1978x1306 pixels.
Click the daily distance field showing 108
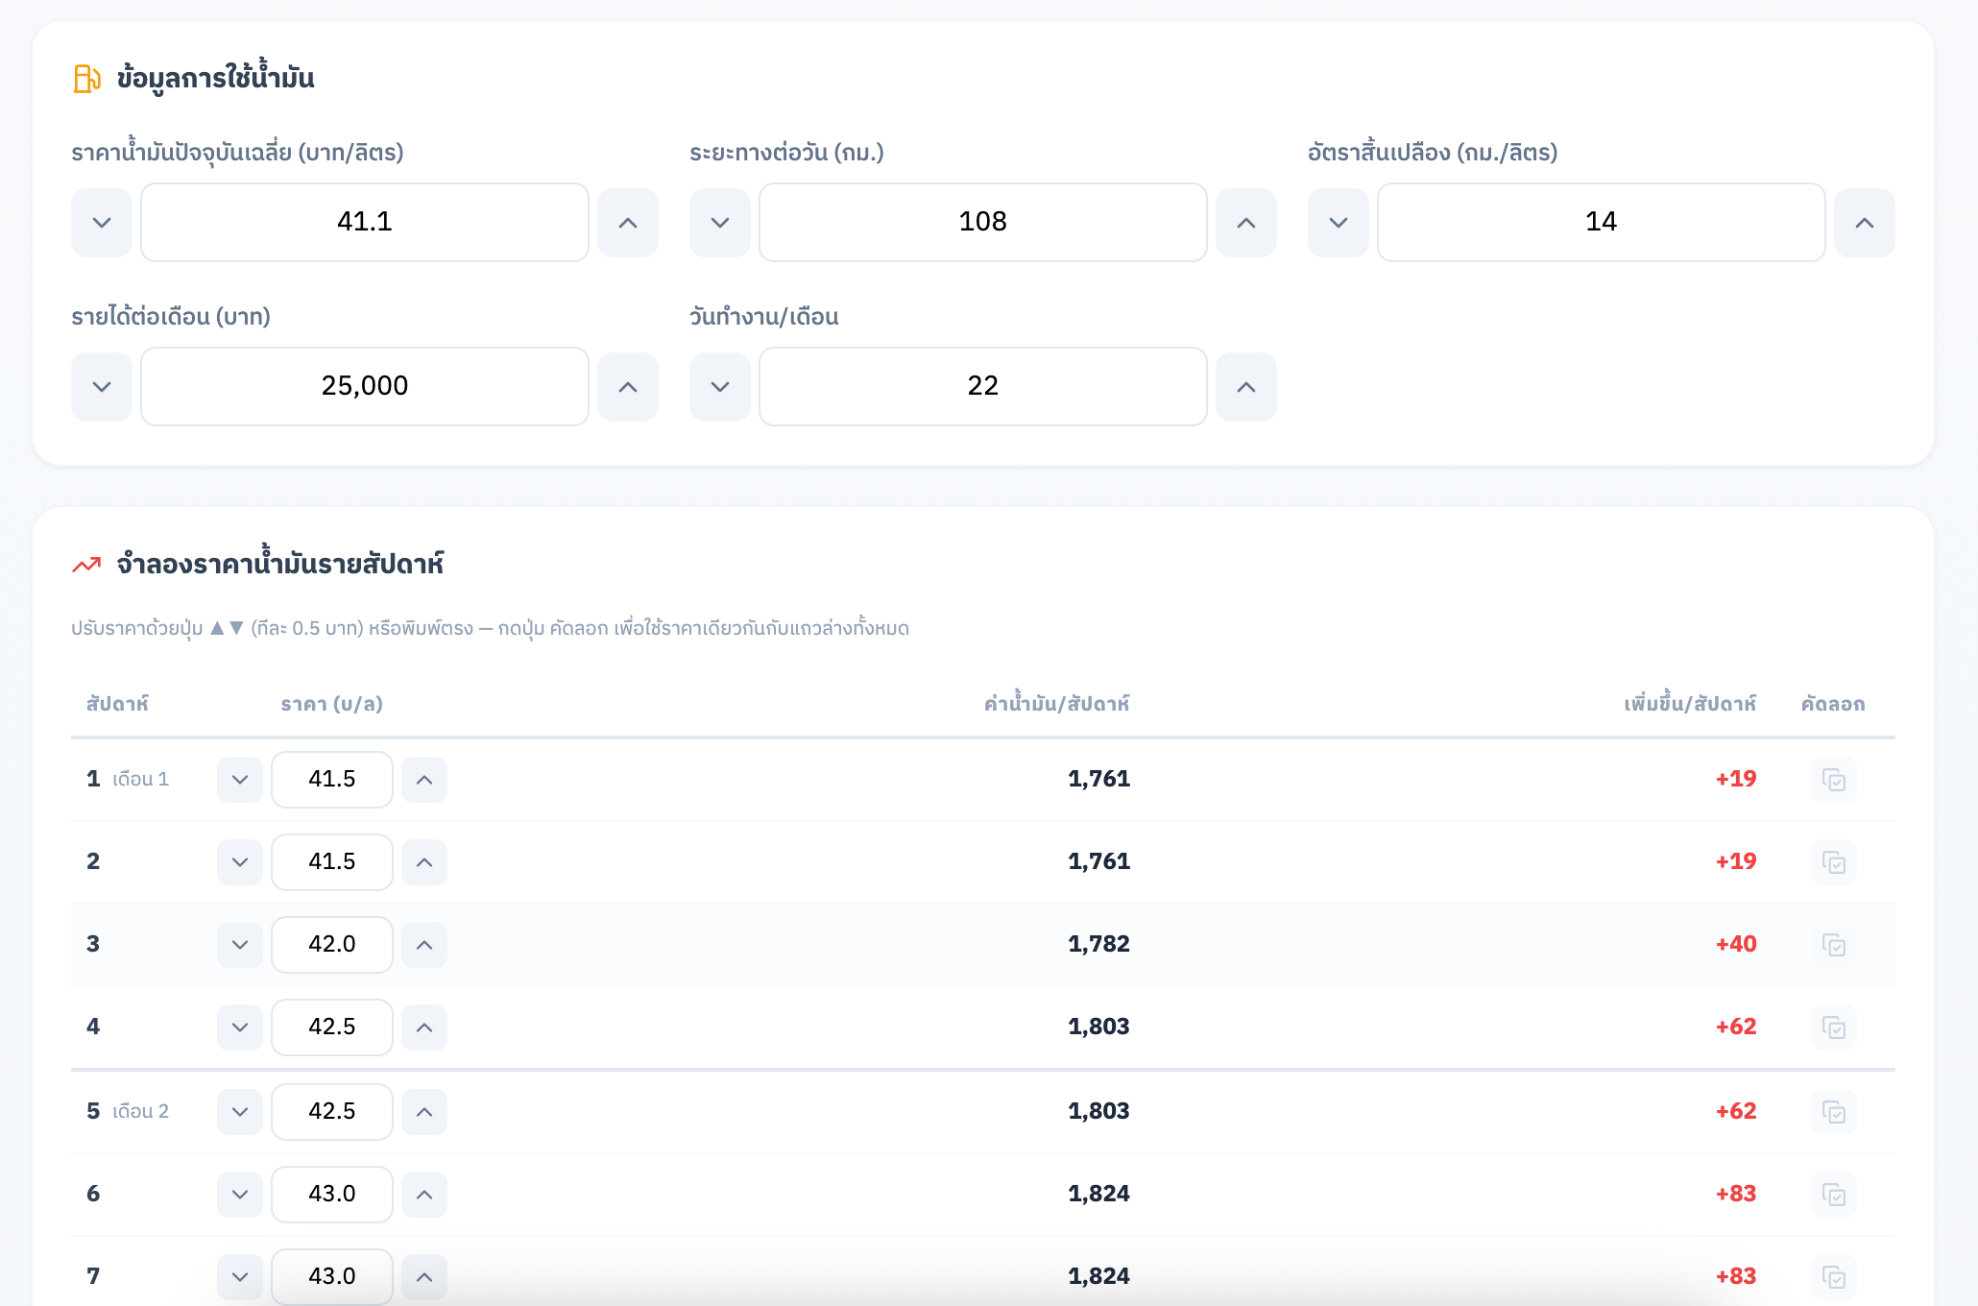coord(983,222)
